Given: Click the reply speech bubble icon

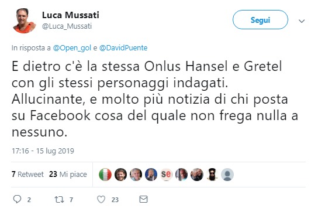Looking at the screenshot, I should pyautogui.click(x=17, y=199).
